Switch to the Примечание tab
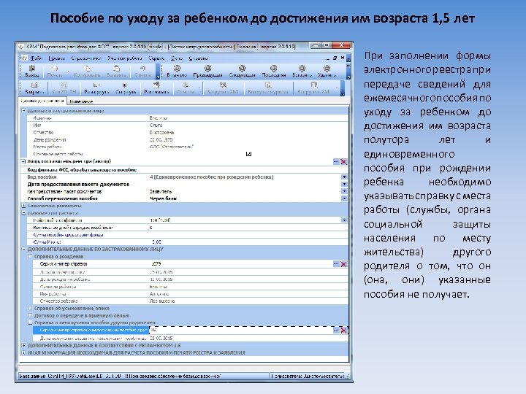 [81, 101]
